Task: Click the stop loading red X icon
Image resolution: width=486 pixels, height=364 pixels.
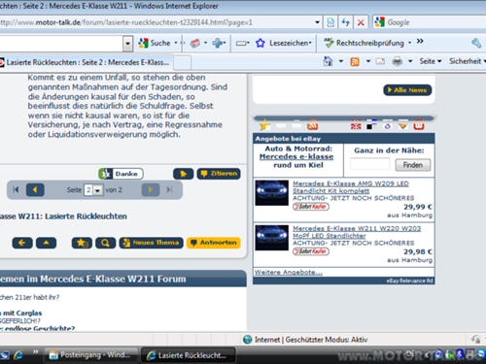Action: [x=361, y=22]
